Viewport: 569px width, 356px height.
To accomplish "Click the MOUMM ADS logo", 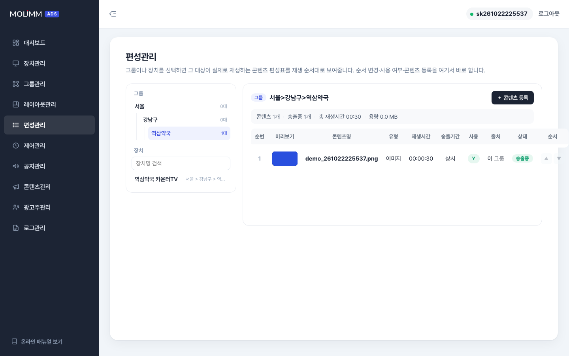I will point(34,14).
